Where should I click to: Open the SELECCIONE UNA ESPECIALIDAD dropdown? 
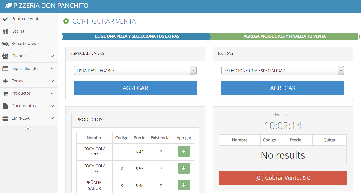(283, 71)
